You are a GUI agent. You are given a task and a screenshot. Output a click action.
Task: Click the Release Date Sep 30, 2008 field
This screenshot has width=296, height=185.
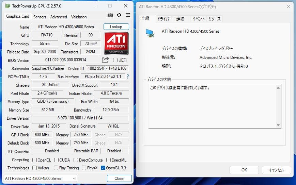pyautogui.click(x=45, y=52)
